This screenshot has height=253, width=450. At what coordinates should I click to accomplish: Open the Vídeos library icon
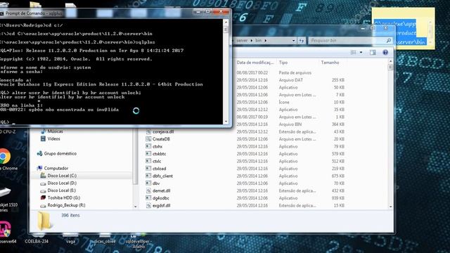click(43, 139)
